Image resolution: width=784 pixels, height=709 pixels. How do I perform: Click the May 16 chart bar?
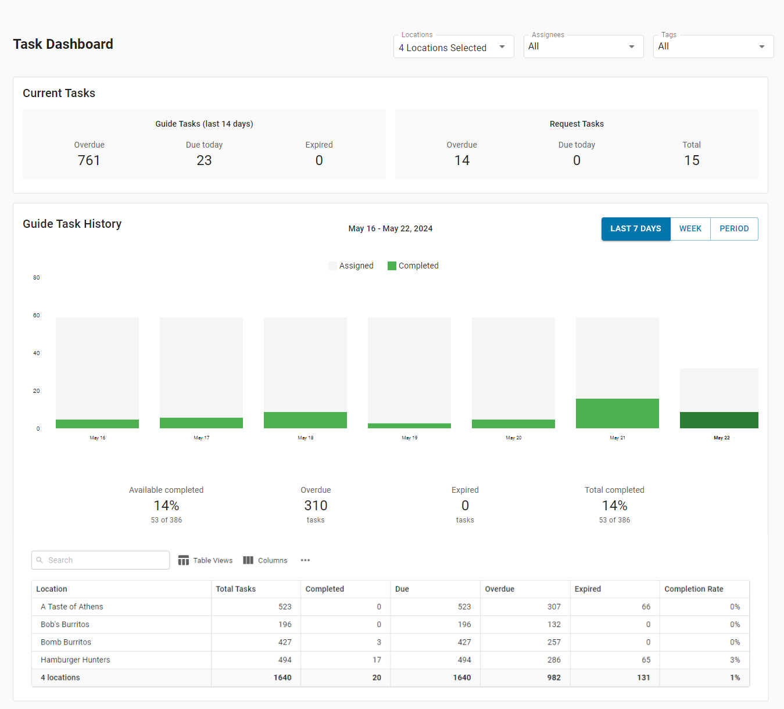click(97, 373)
